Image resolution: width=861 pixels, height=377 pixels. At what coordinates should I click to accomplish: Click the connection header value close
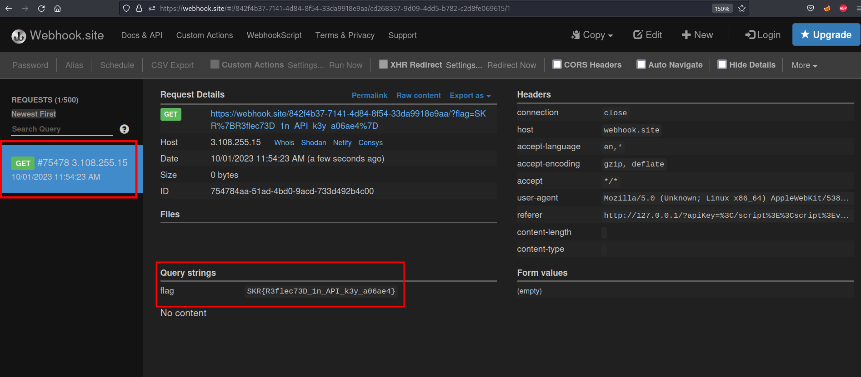pyautogui.click(x=615, y=113)
